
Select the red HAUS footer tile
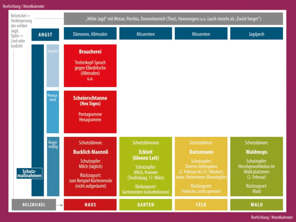90,205
